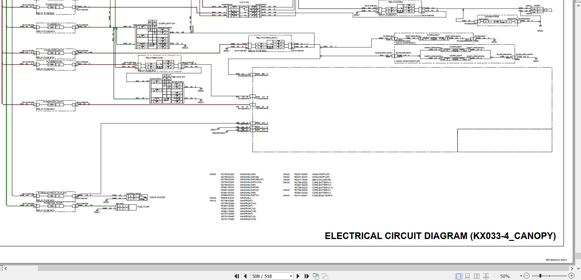
Task: Select two-page continuous view layout
Action: (x=486, y=276)
